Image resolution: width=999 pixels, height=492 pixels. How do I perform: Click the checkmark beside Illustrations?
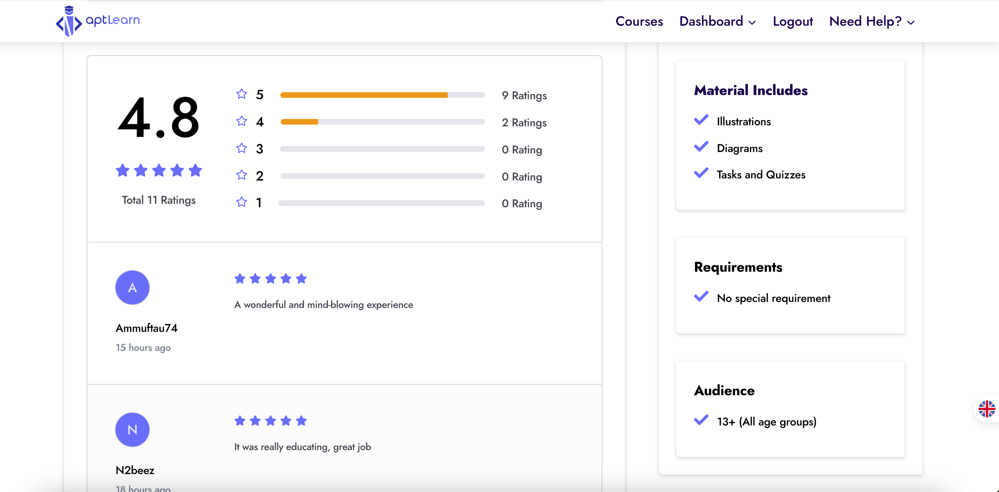(x=700, y=120)
